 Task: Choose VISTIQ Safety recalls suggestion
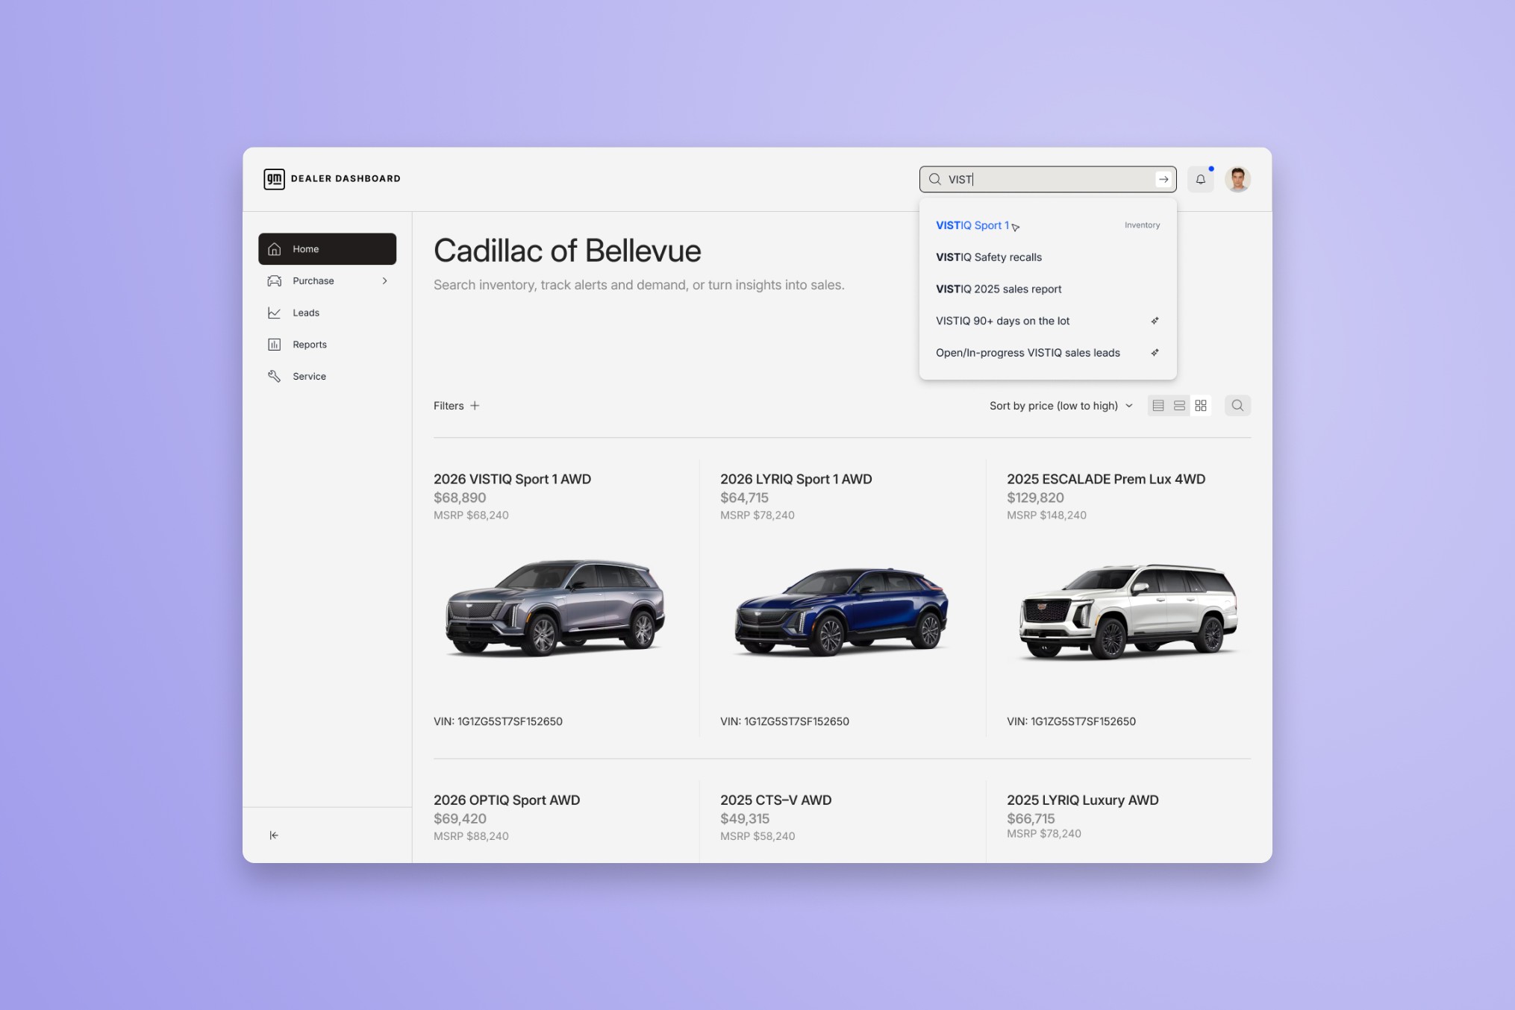(989, 257)
